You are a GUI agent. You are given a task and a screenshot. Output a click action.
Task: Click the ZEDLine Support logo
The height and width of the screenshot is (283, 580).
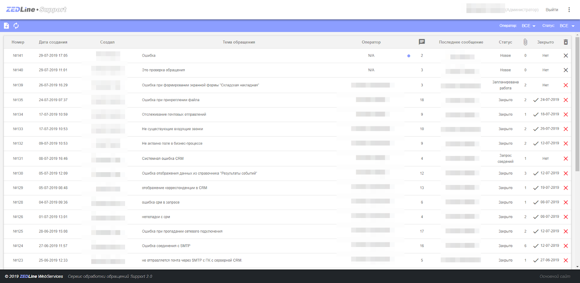point(36,9)
